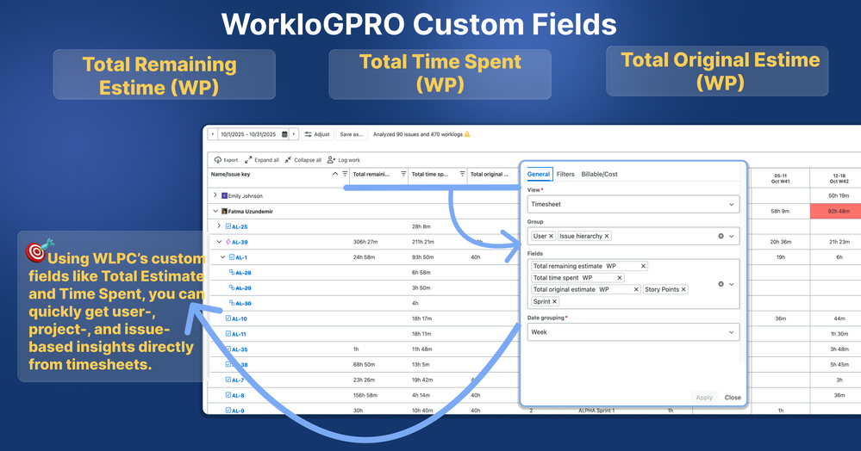
Task: Click the red 92h 48m cell
Action: pos(835,211)
